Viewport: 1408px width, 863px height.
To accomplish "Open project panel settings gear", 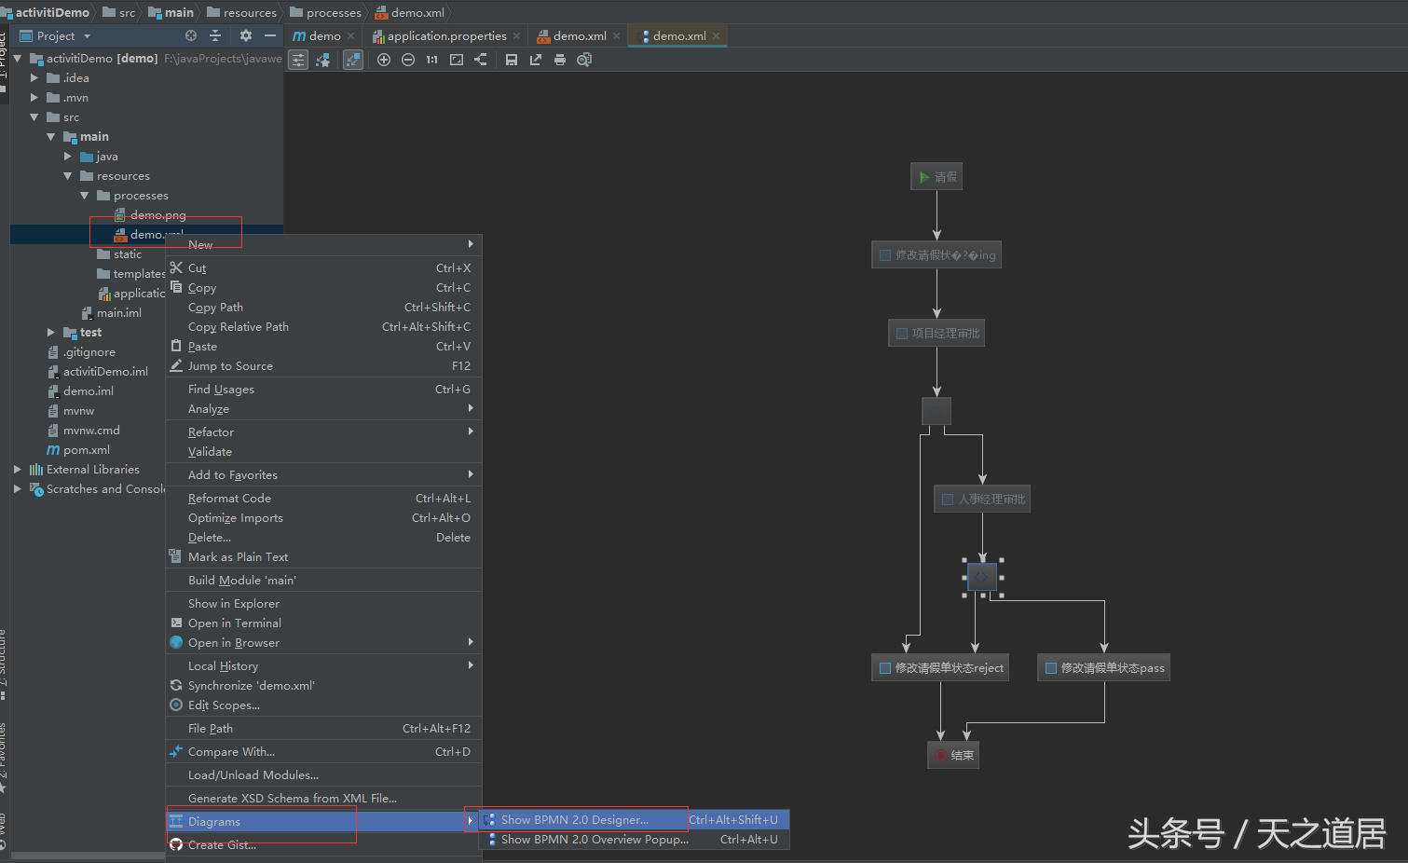I will 245,35.
